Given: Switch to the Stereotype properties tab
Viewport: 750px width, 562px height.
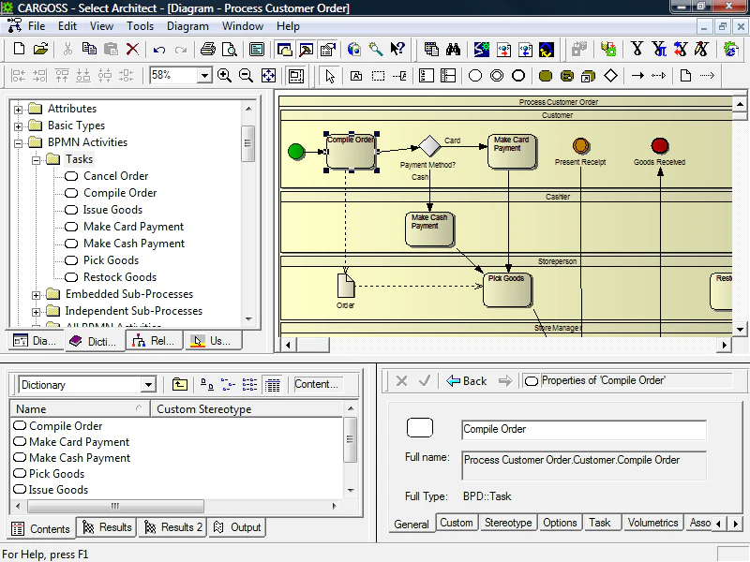Looking at the screenshot, I should tap(508, 523).
